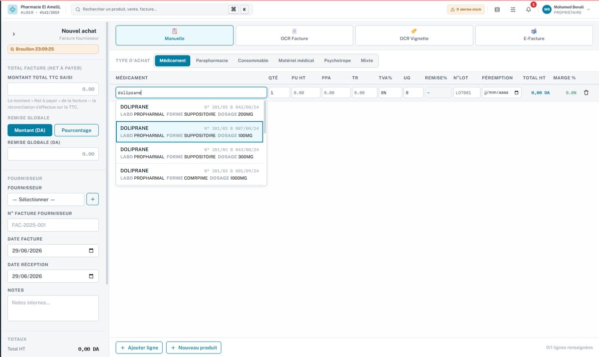599x357 pixels.
Task: Click the Nouveau produit button
Action: (x=194, y=348)
